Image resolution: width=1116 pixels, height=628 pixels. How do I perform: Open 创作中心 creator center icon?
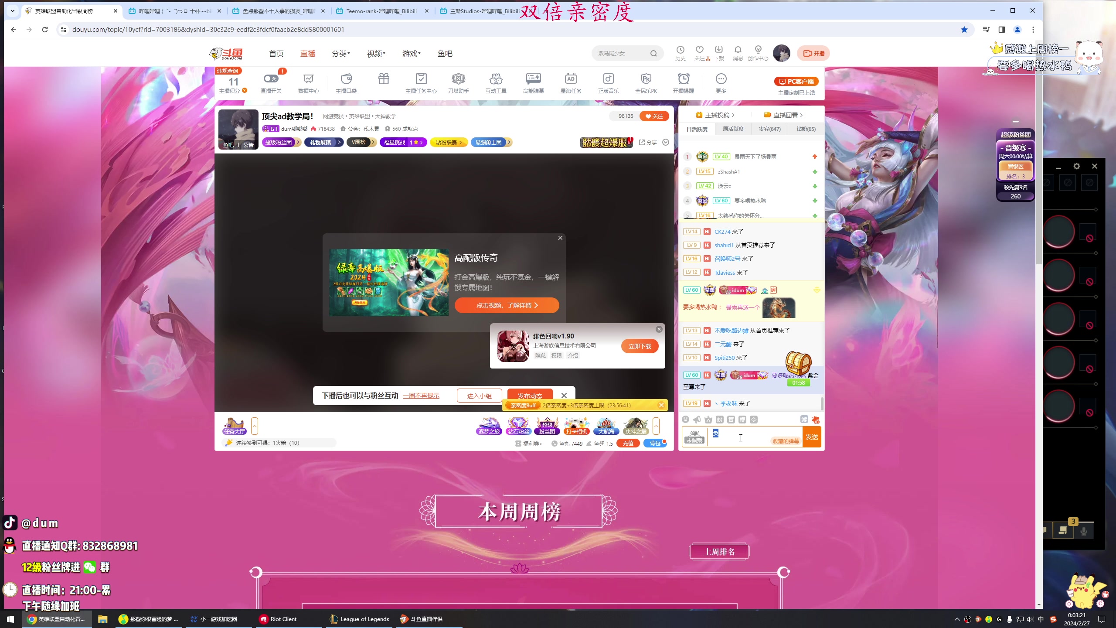pyautogui.click(x=758, y=53)
